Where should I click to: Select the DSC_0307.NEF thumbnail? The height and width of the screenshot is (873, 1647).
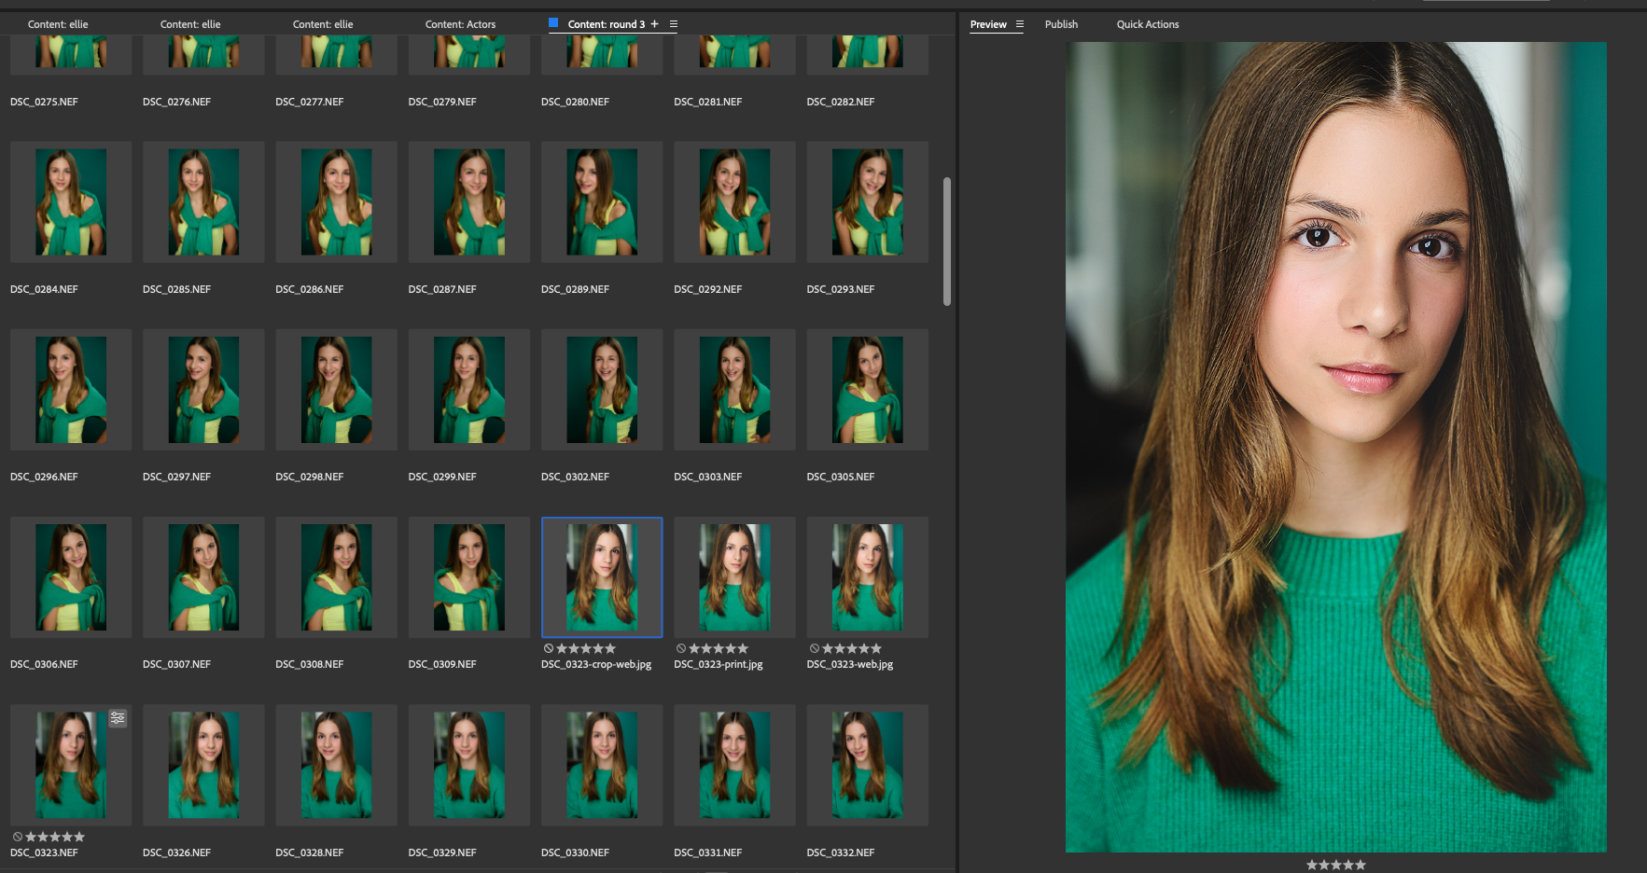coord(202,576)
